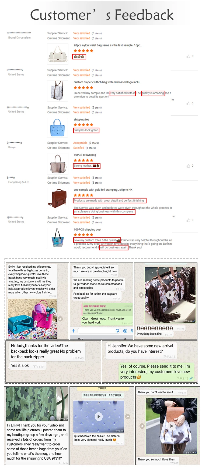Click sticker icon in chat message field

click(117, 331)
